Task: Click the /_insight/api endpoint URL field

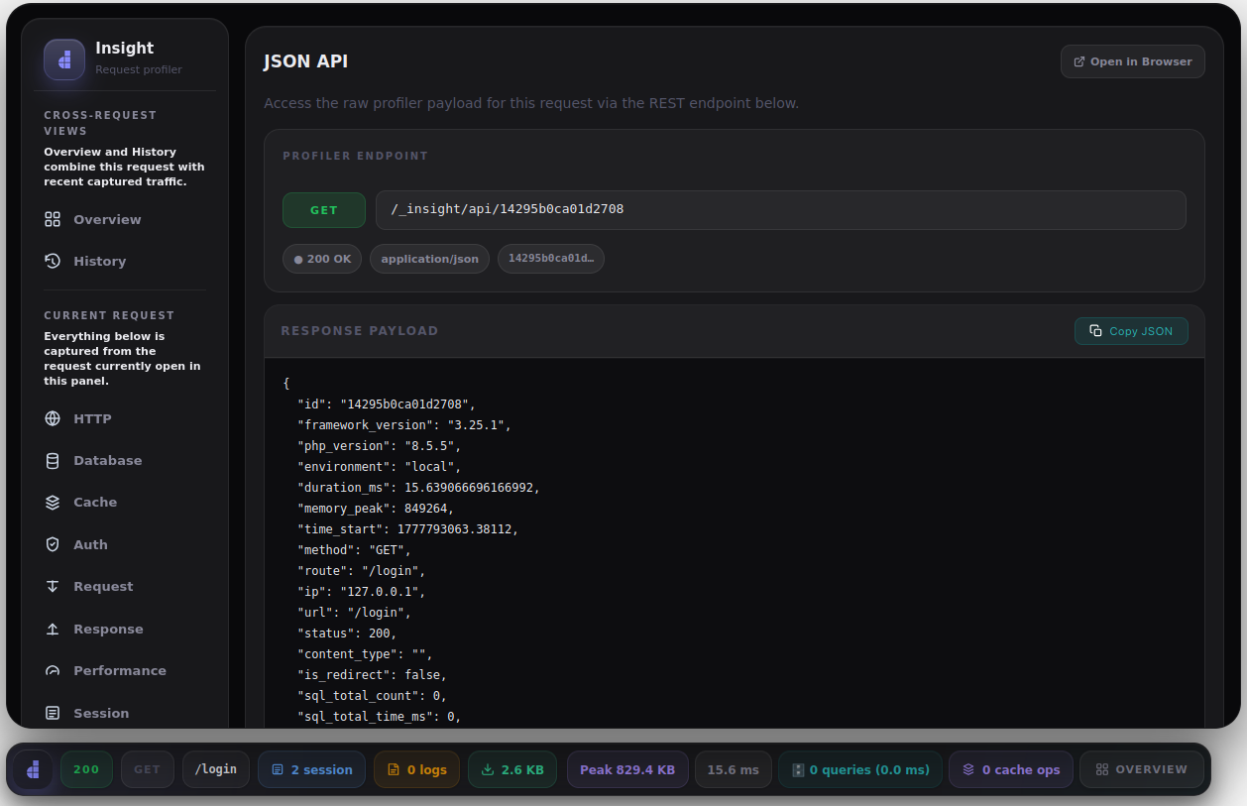Action: tap(781, 210)
